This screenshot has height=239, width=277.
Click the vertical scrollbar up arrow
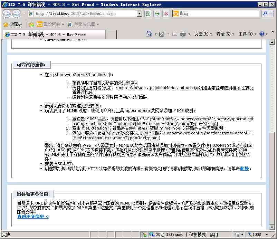(272, 42)
